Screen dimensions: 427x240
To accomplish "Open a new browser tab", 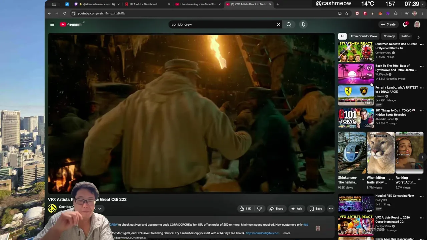I will point(278,4).
